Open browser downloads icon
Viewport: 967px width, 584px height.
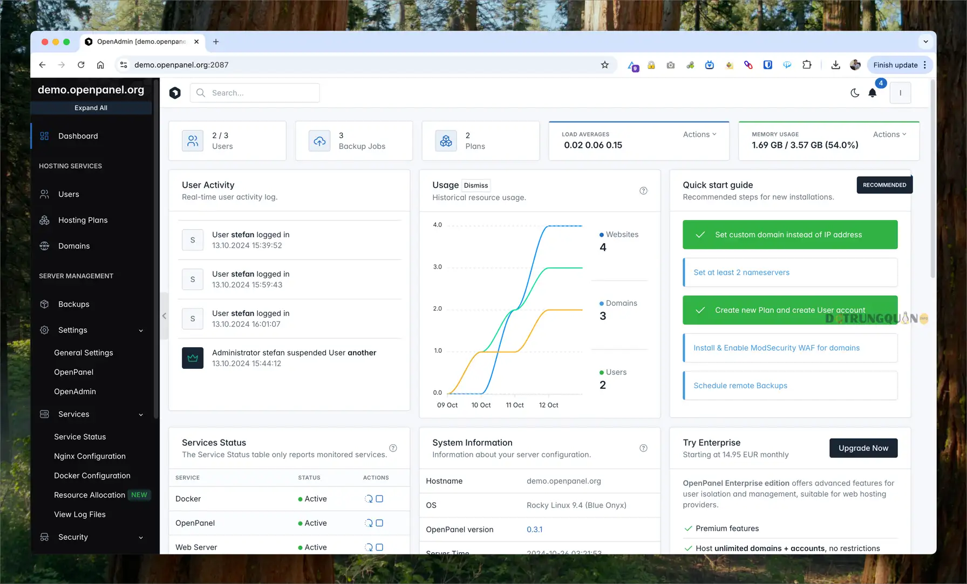(x=835, y=65)
